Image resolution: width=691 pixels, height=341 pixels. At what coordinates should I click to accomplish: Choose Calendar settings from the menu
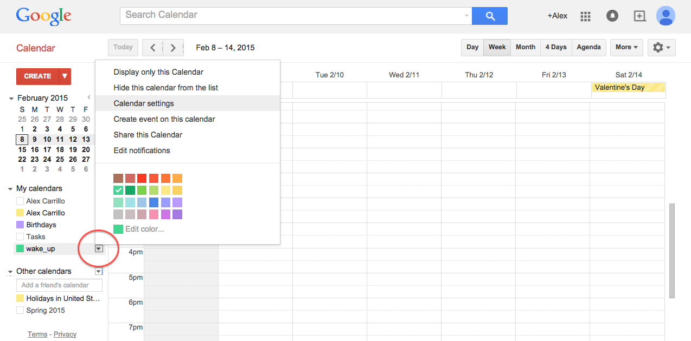pos(144,103)
